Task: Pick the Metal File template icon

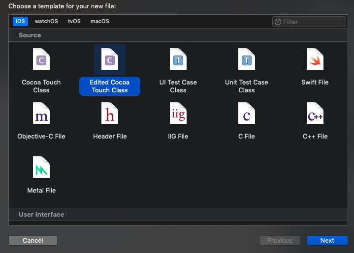Action: (x=41, y=167)
